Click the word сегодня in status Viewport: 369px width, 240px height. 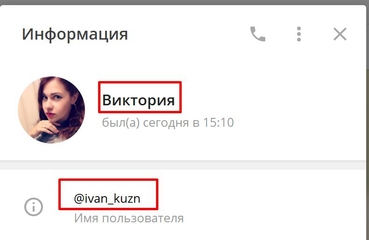click(166, 123)
